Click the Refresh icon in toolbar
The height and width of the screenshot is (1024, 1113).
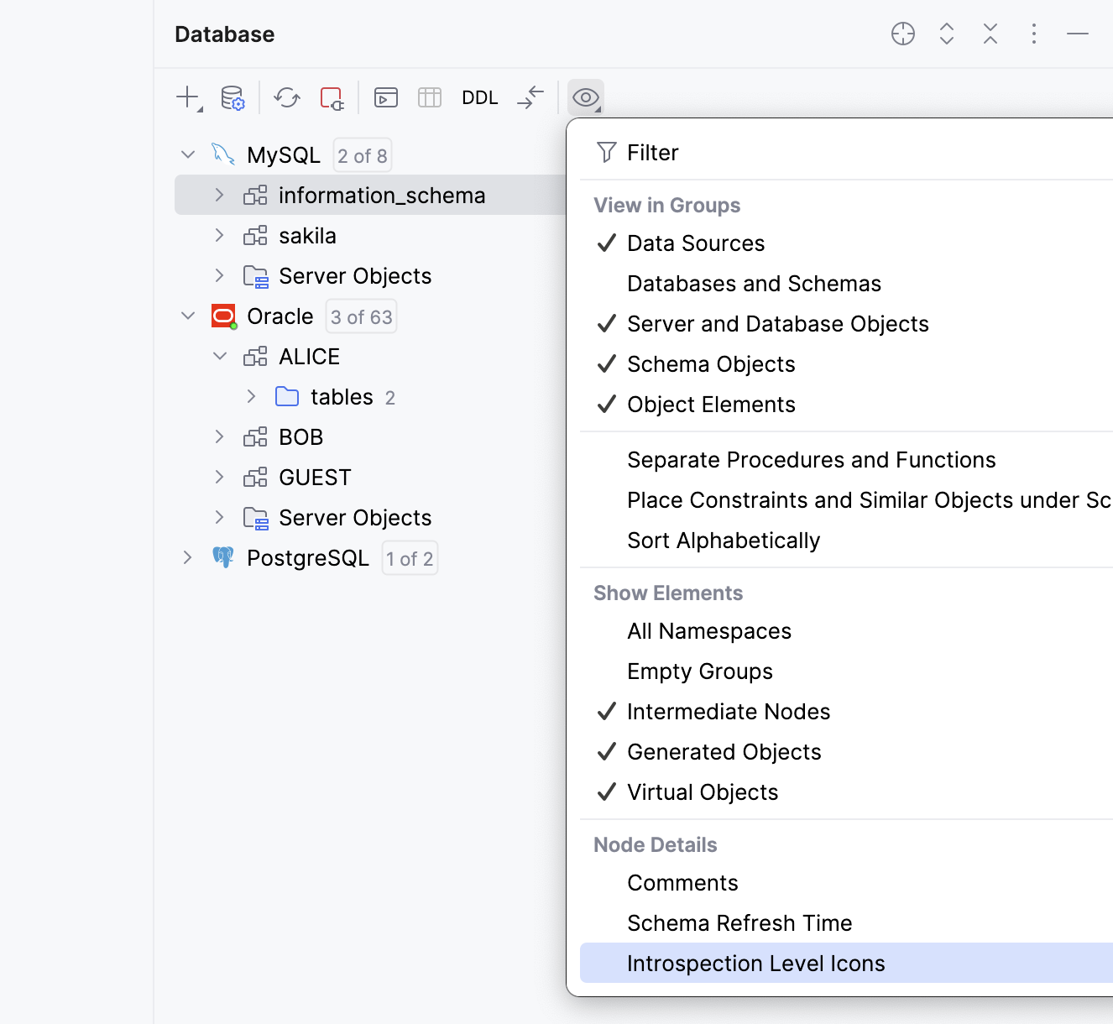tap(287, 97)
